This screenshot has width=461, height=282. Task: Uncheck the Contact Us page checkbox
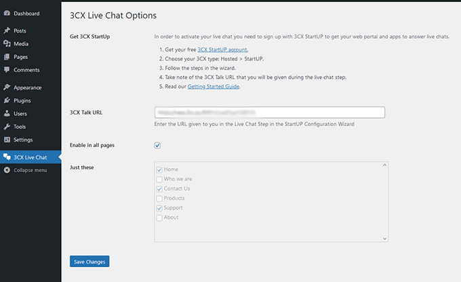[x=159, y=188]
